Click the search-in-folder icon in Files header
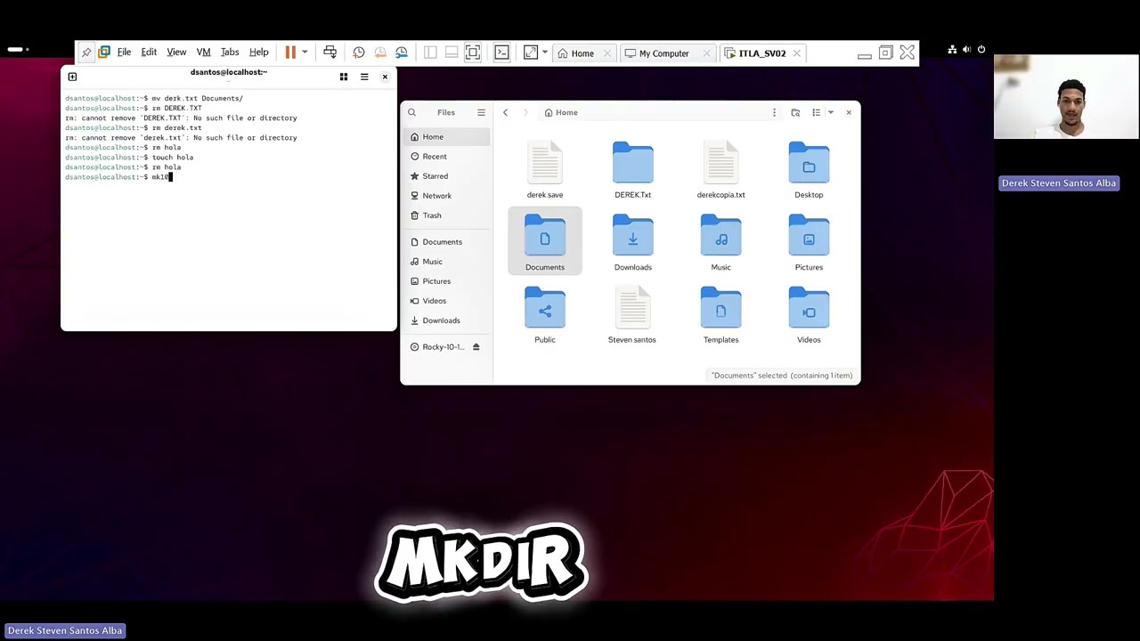Viewport: 1140px width, 641px height. [x=795, y=112]
